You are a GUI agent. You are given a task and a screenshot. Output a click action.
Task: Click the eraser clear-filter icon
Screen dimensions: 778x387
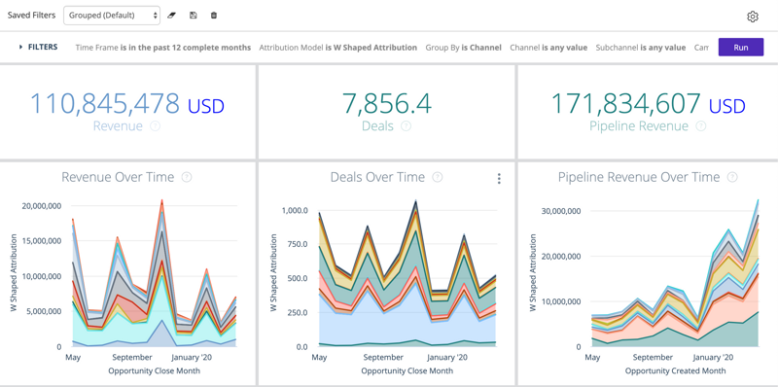(172, 16)
